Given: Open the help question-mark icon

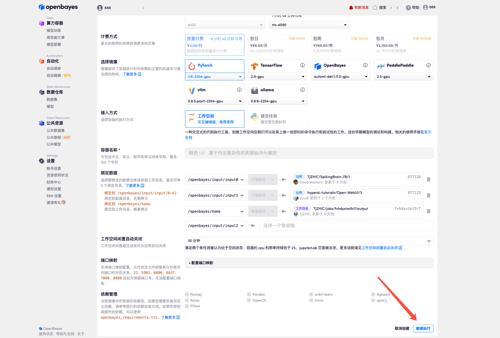Looking at the screenshot, I should (x=408, y=7).
